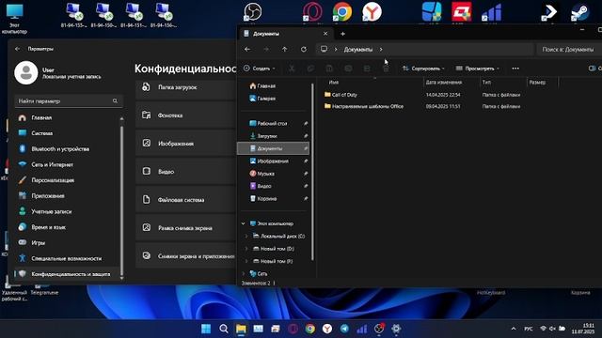Click the Delete trash icon in Explorer toolbar
The image size is (602, 338).
[386, 69]
